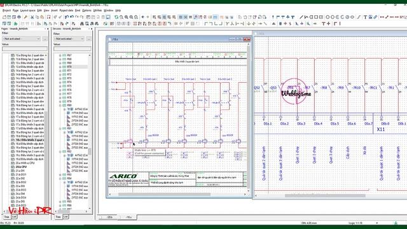Image resolution: width=407 pixels, height=229 pixels.
Task: Insert first angle connection symbol
Action: pos(206,24)
